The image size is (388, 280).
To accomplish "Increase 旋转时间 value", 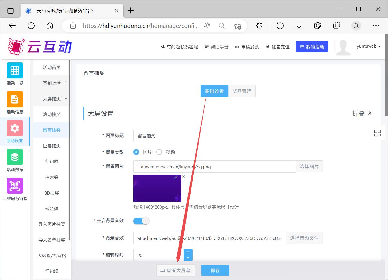I will (x=188, y=252).
